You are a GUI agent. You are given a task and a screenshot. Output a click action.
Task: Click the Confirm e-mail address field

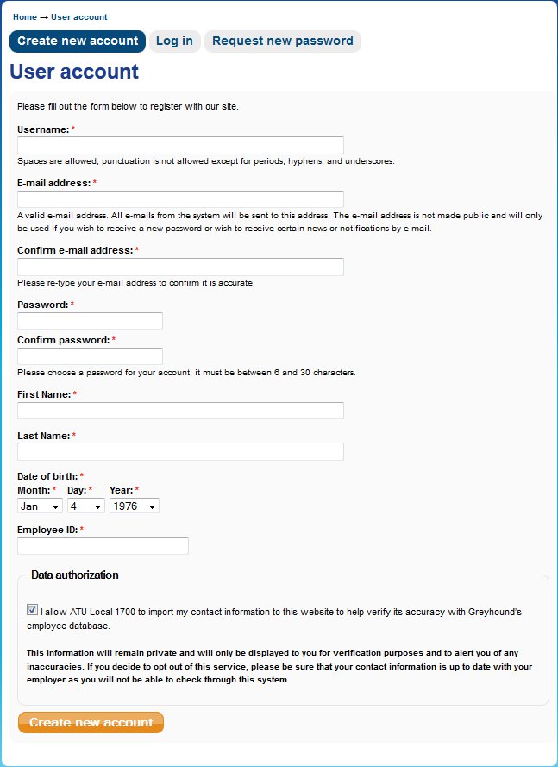[180, 267]
